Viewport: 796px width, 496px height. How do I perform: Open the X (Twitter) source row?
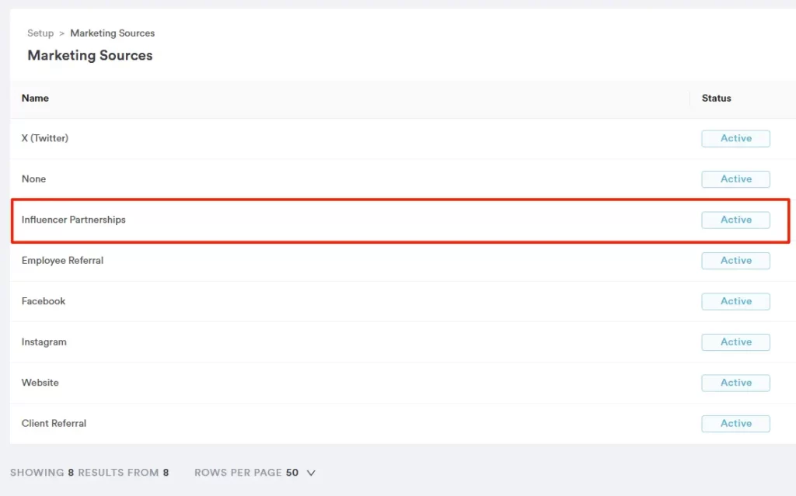pos(45,139)
